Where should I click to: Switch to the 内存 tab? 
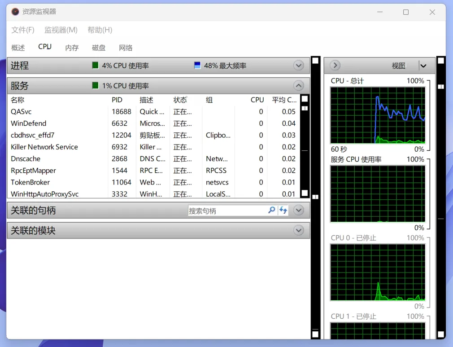click(72, 48)
